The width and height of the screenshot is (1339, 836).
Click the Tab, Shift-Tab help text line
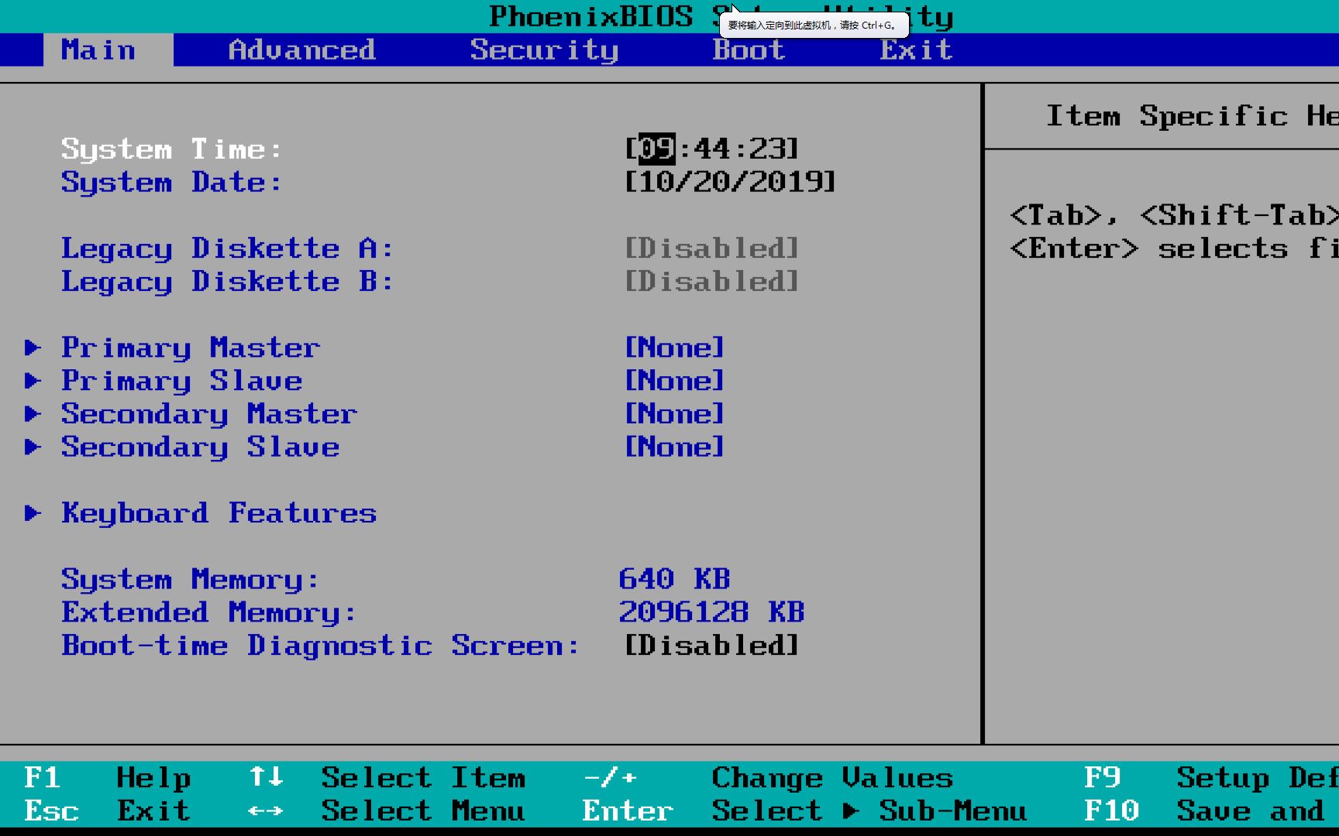point(1174,215)
